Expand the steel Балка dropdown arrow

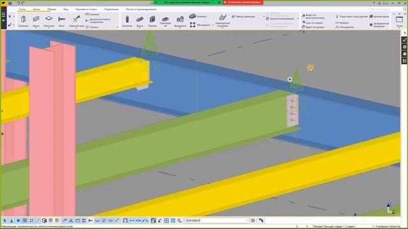coord(36,27)
